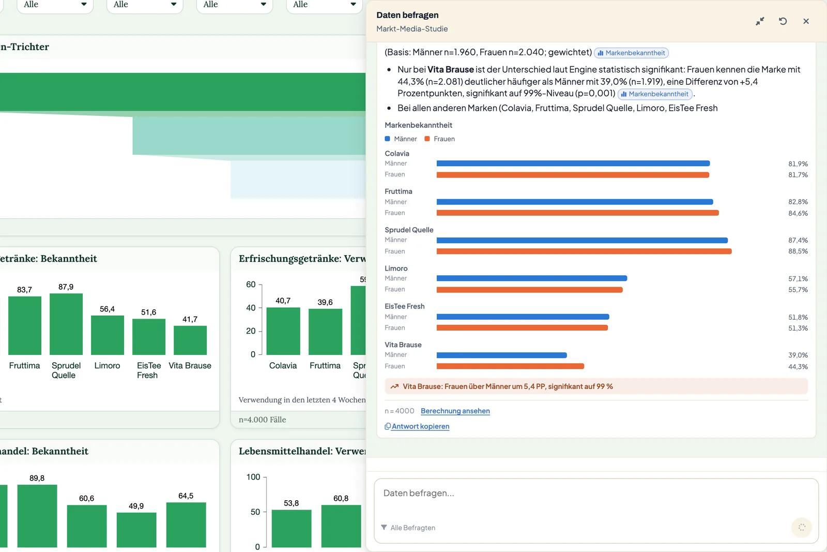Click the Vita Brause significance note banner
The image size is (827, 552).
pos(596,386)
